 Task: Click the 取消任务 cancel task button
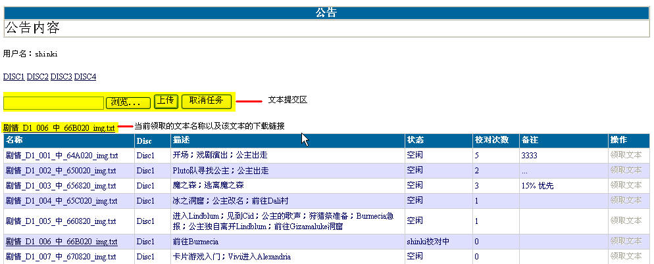point(206,100)
